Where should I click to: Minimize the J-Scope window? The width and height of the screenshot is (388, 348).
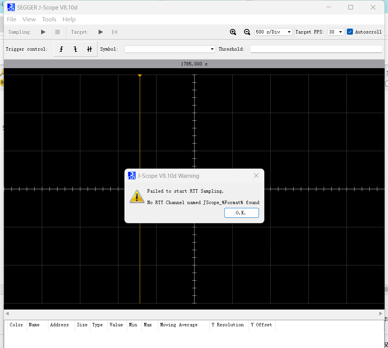tap(329, 8)
